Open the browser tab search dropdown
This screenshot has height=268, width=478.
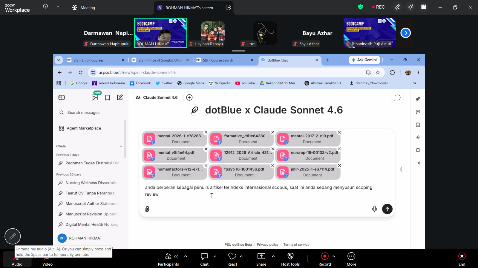point(59,60)
